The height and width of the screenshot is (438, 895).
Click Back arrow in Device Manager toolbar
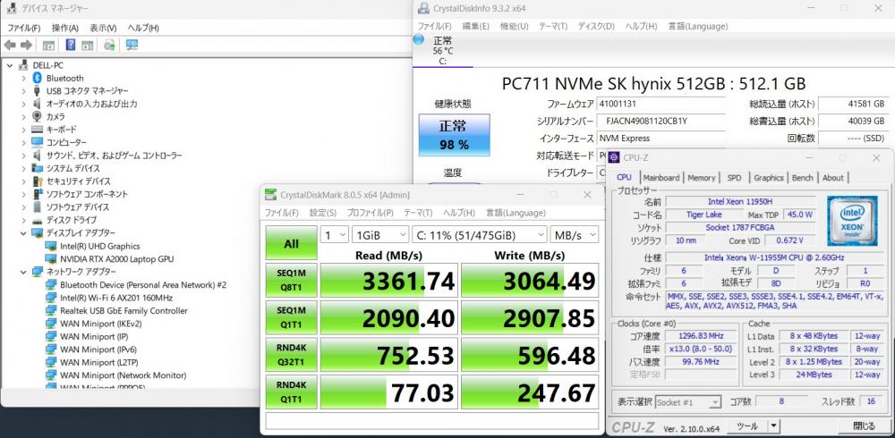pos(10,45)
